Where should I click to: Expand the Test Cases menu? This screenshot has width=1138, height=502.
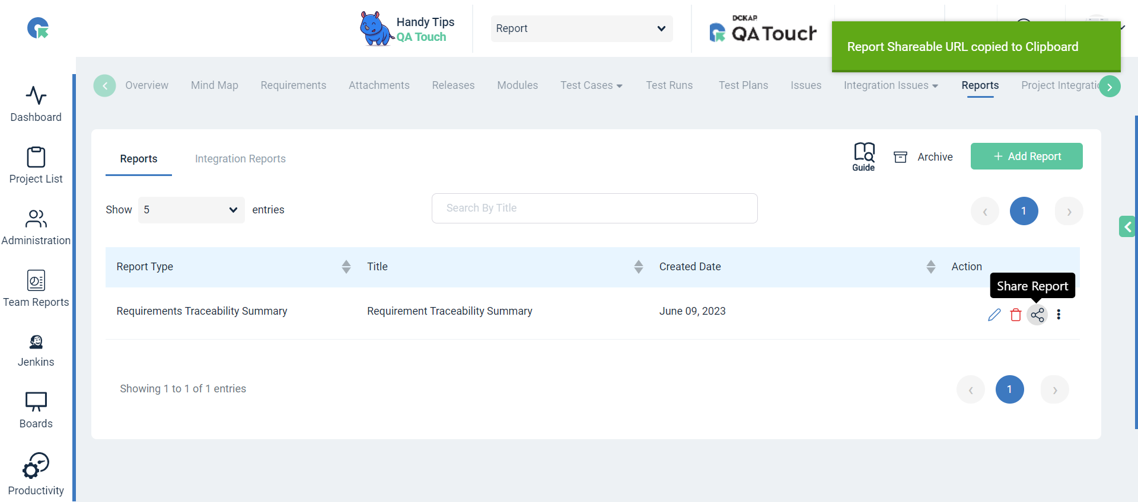pos(591,85)
